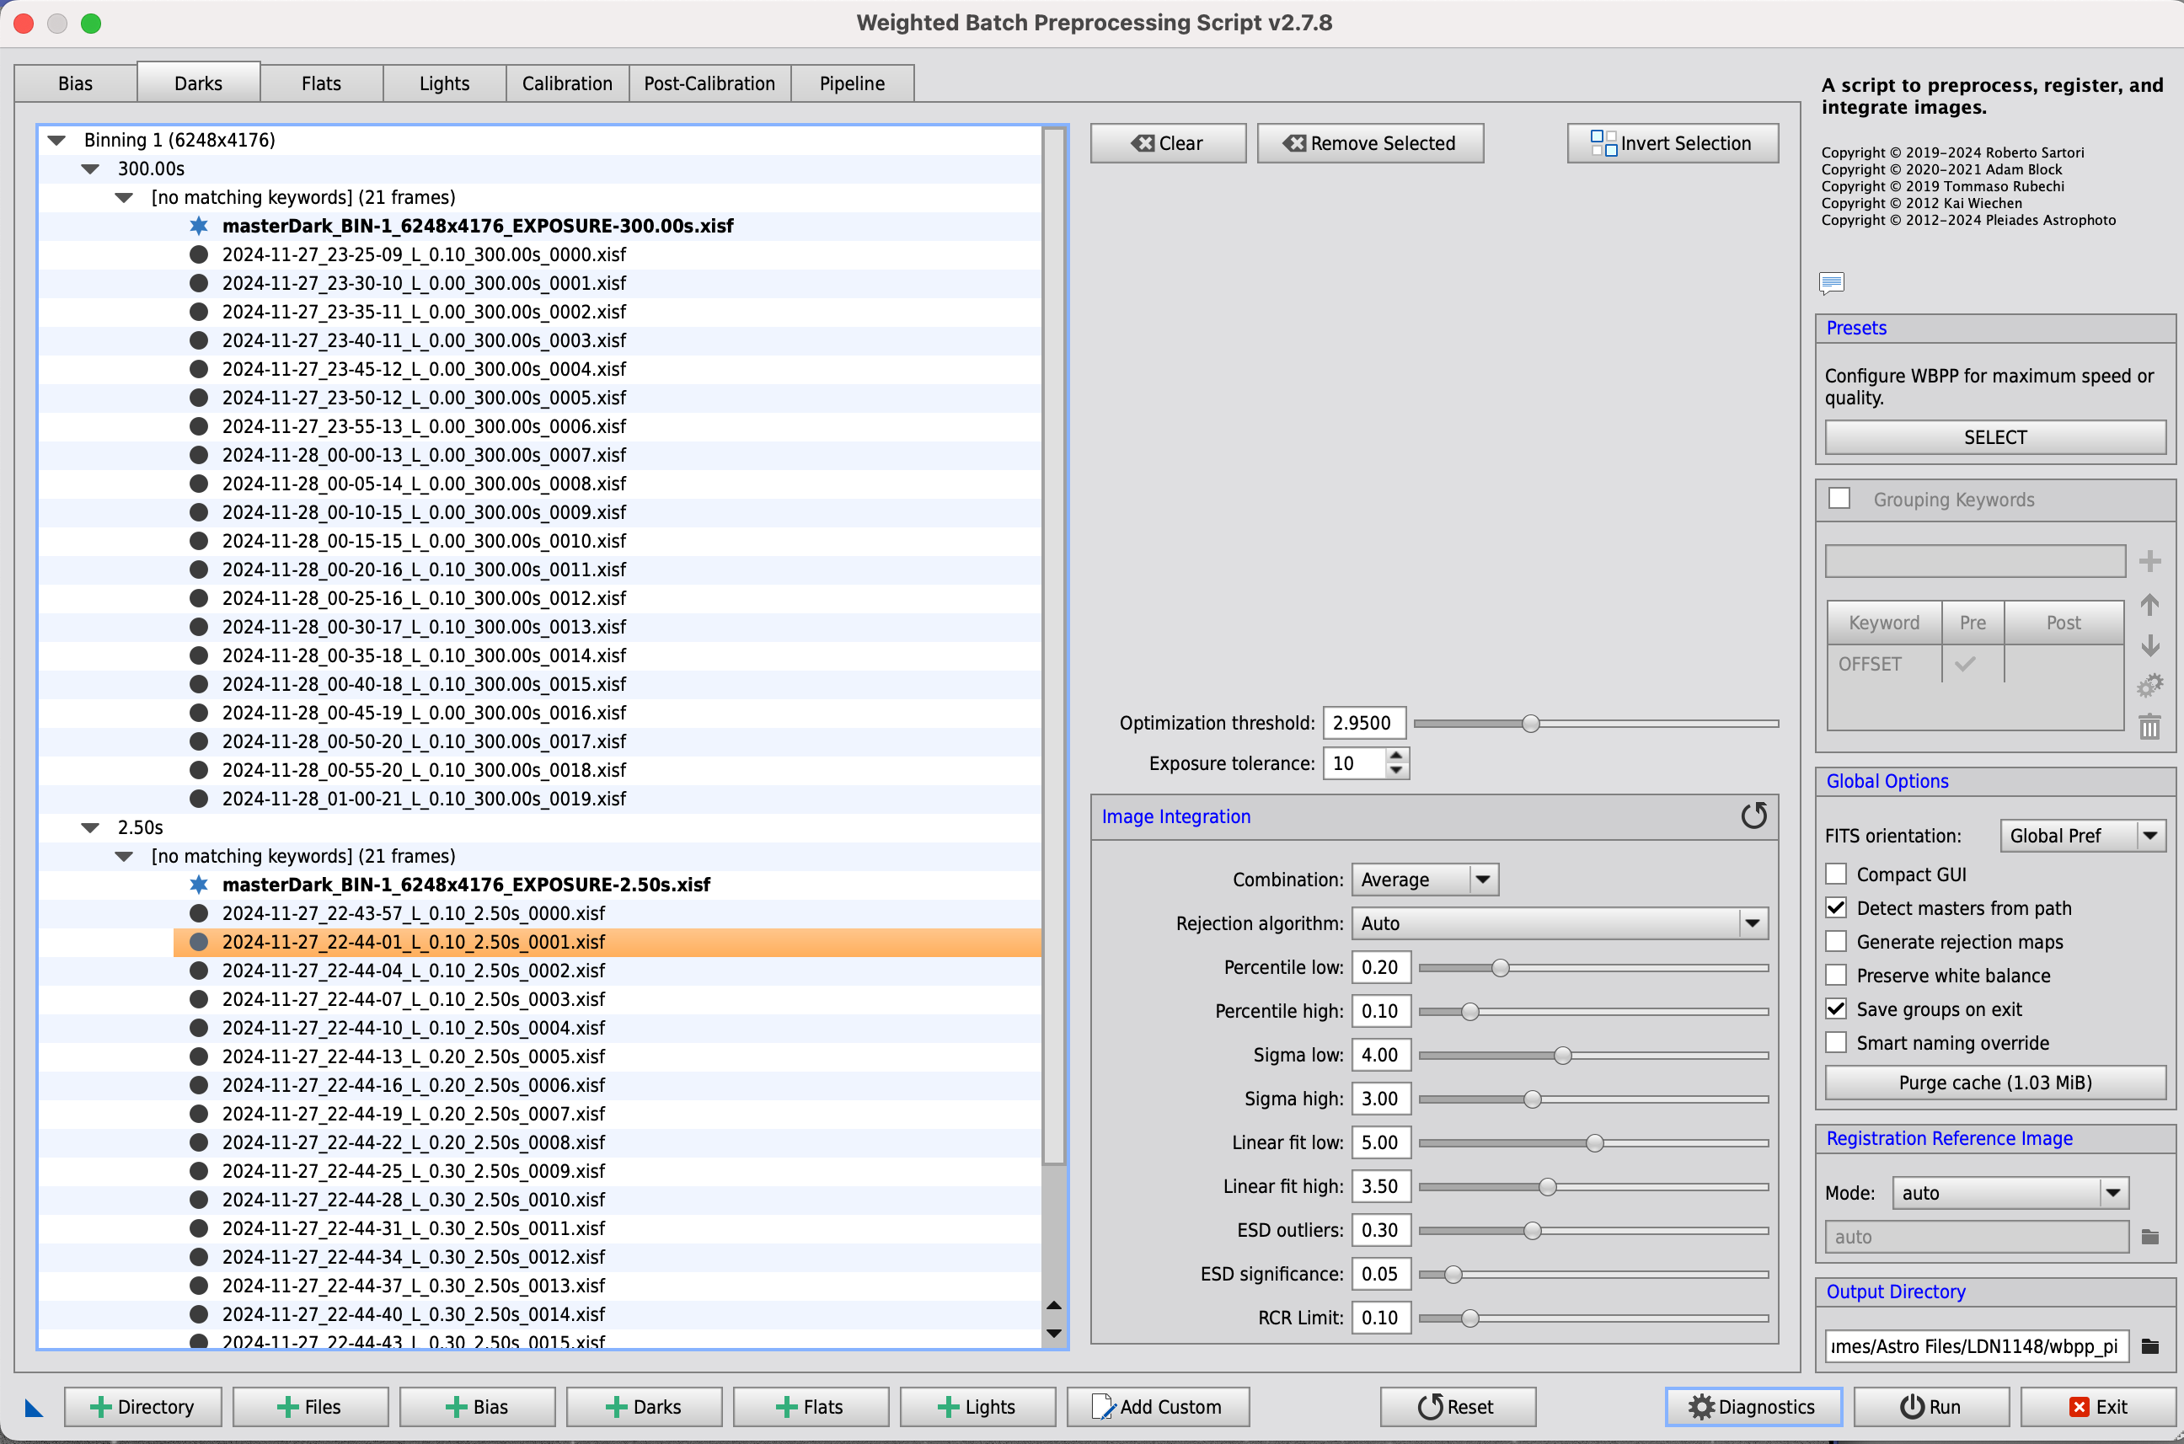Enable Smart naming override
The image size is (2184, 1444).
coord(1836,1042)
